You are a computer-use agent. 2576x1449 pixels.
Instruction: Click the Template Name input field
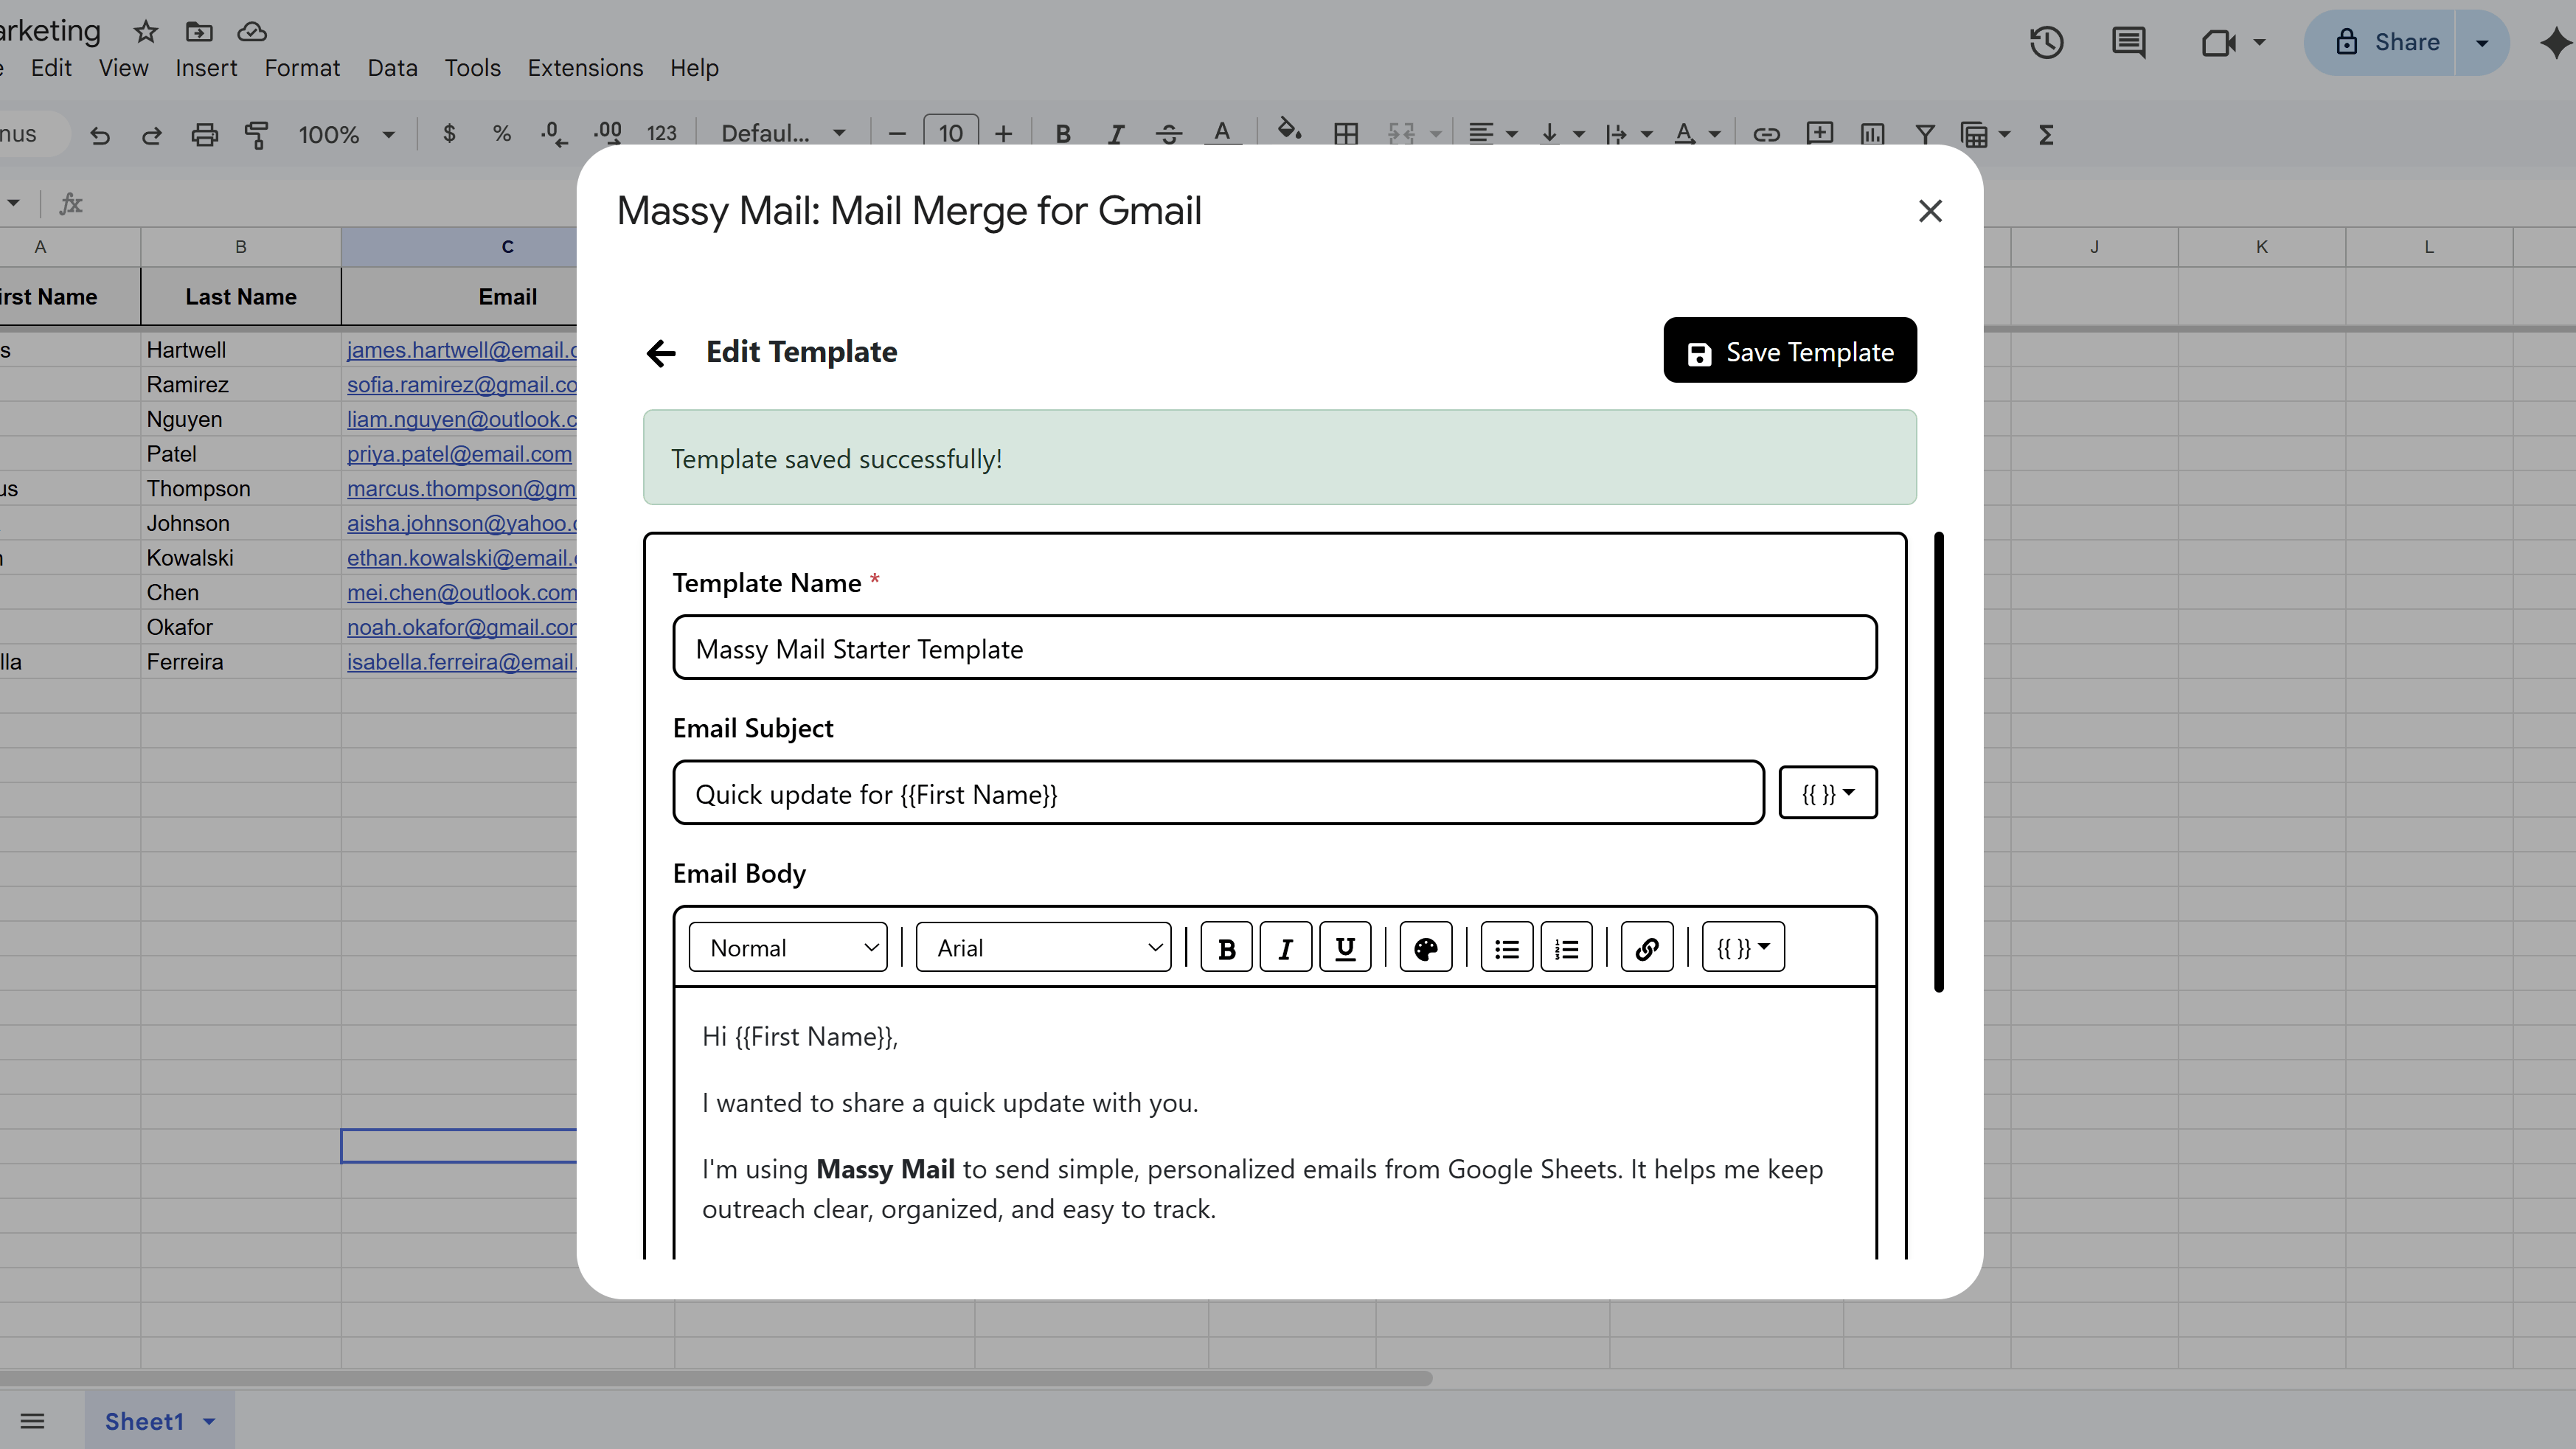1274,648
